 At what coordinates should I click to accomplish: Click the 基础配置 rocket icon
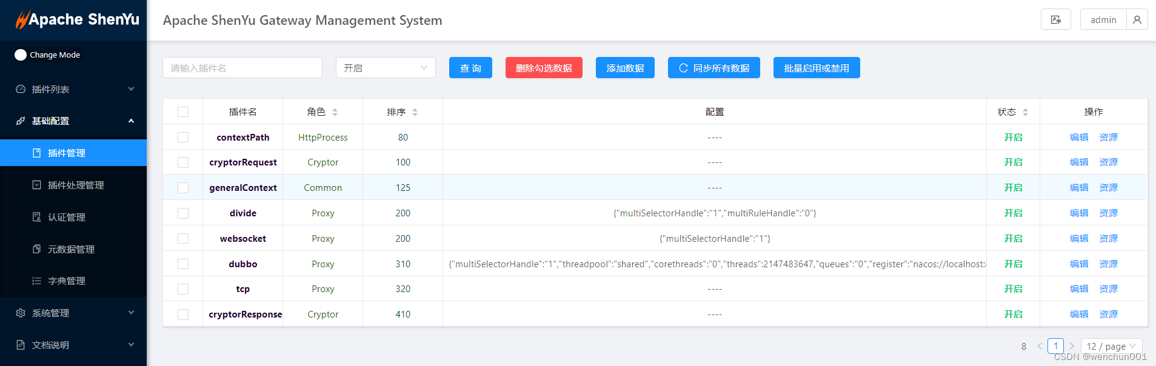(x=21, y=121)
